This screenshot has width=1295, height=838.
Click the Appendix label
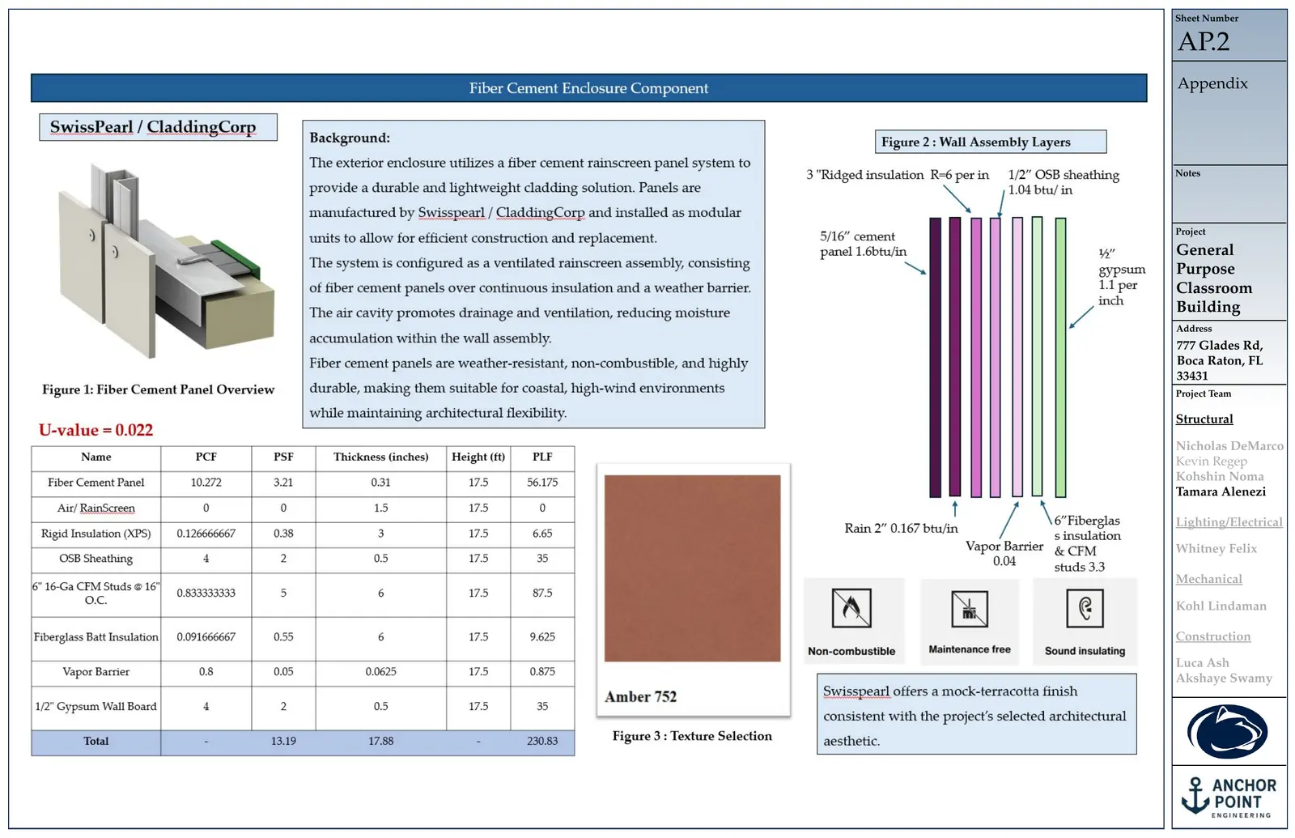coord(1212,83)
